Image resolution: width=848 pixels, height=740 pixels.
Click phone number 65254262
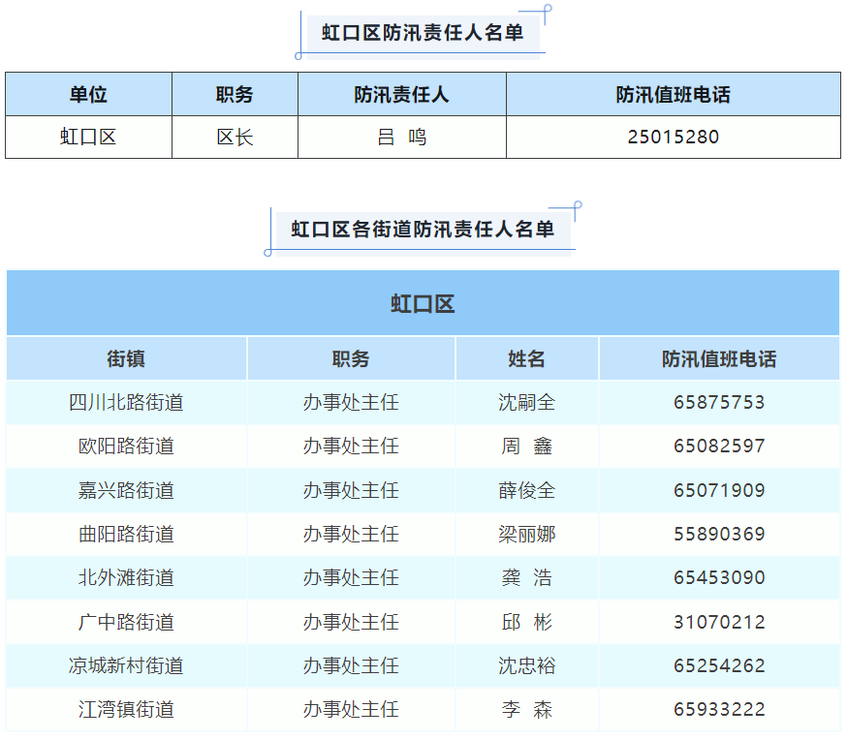719,665
